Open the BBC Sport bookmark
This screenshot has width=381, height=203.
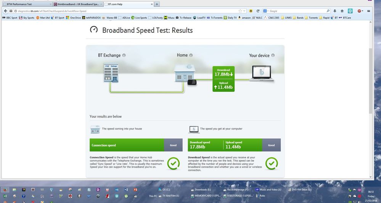pos(10,18)
